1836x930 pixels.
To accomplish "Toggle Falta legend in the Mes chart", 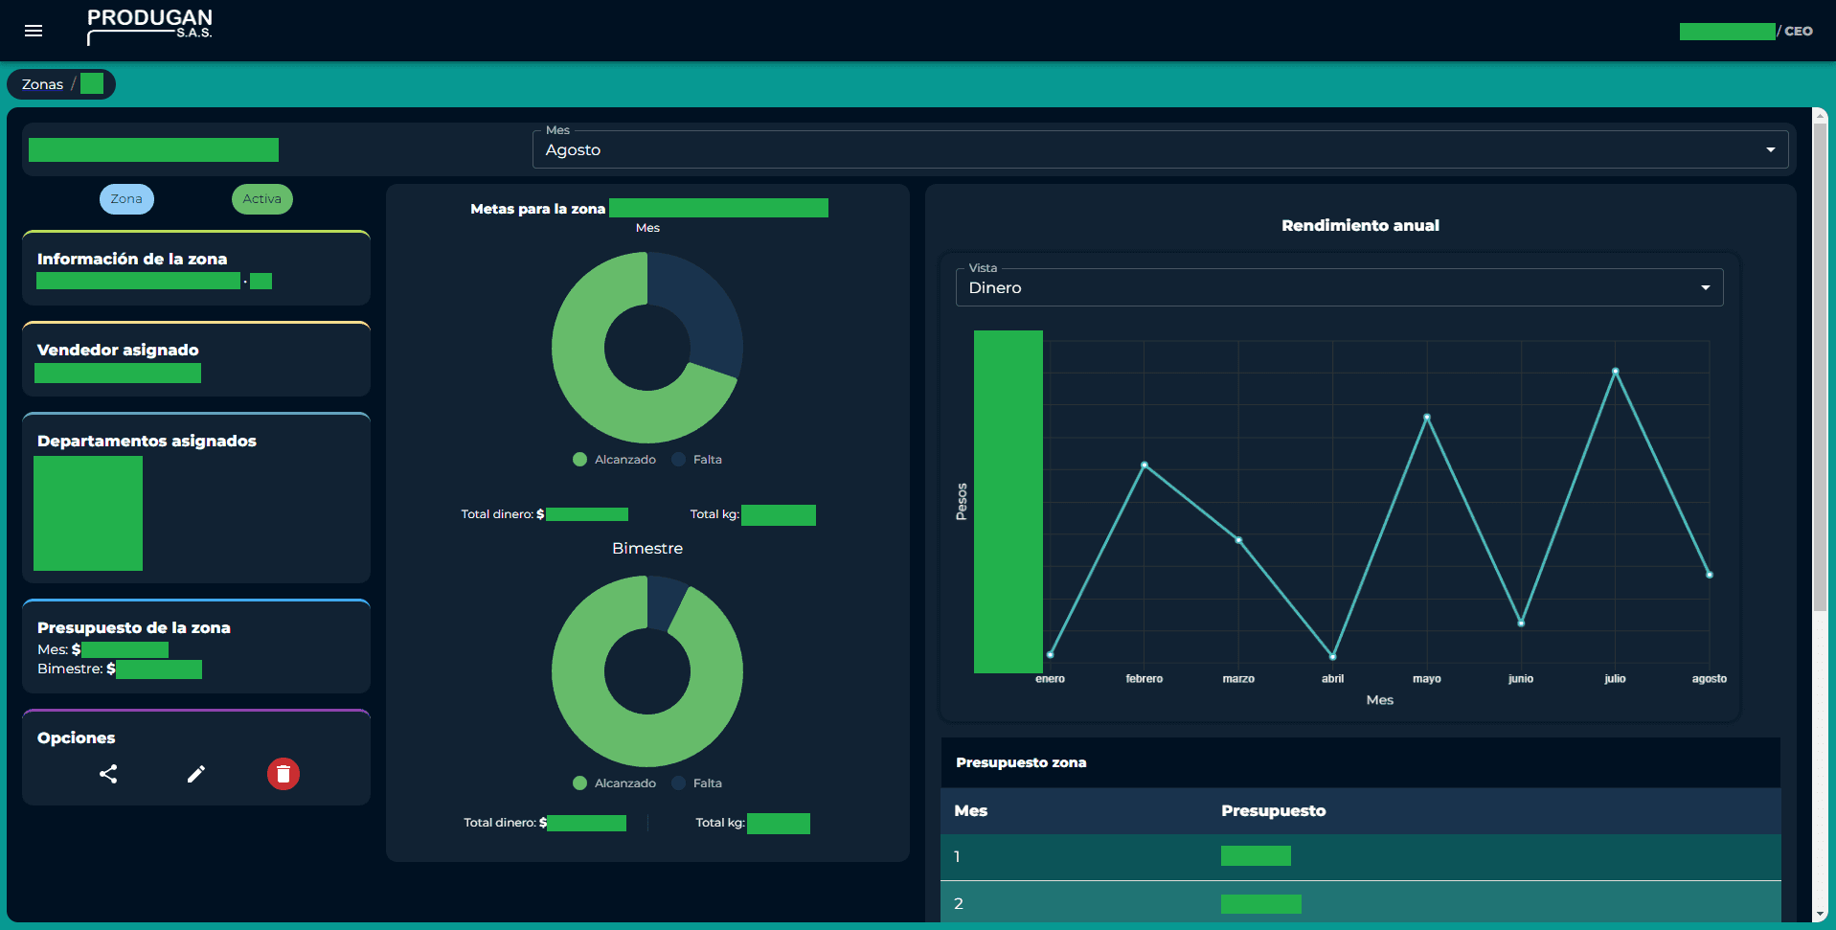I will [x=697, y=460].
